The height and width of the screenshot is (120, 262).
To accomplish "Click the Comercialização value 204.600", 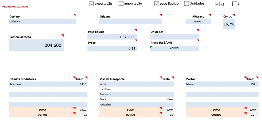I will coord(36,45).
